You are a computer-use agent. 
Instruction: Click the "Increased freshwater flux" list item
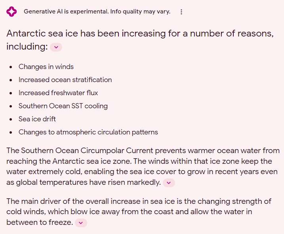point(58,93)
